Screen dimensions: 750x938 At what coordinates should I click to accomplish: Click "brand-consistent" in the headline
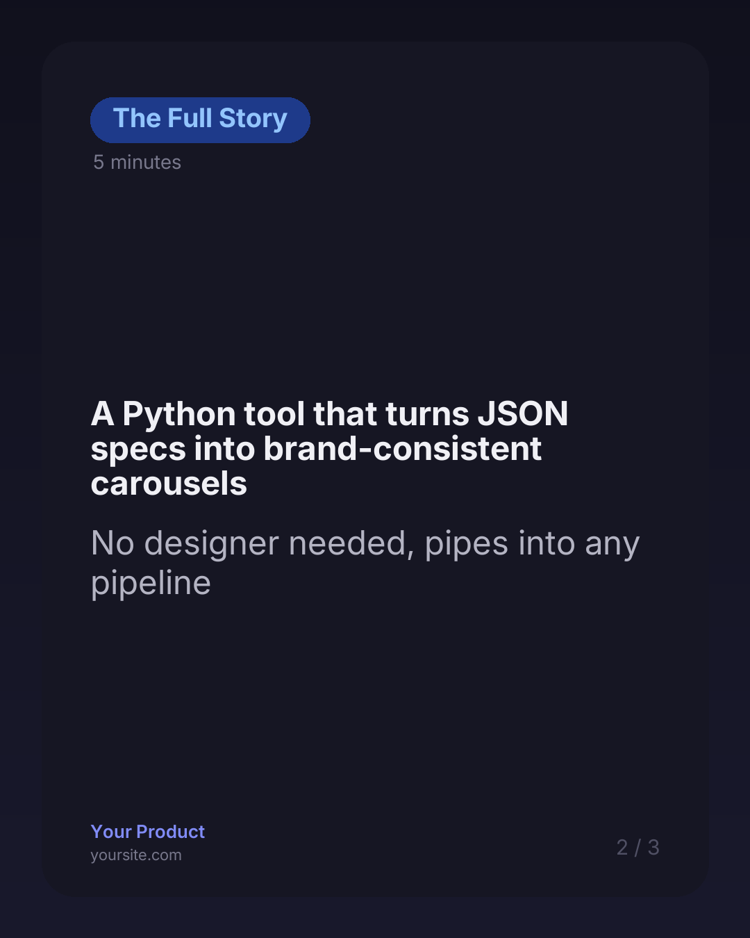(402, 450)
